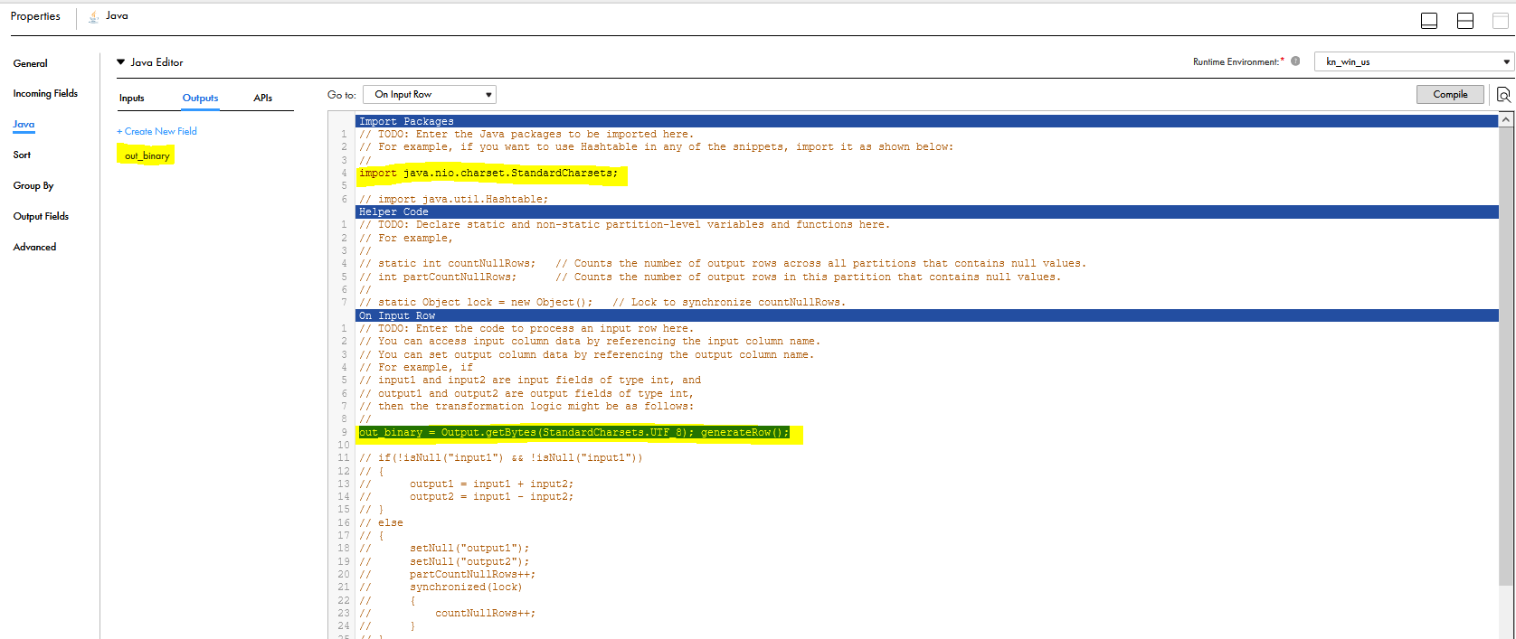Open the view compile log icon
The width and height of the screenshot is (1516, 639).
click(1503, 95)
